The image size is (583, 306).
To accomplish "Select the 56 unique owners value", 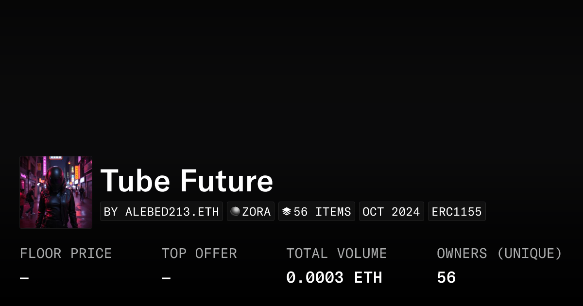I will point(446,278).
